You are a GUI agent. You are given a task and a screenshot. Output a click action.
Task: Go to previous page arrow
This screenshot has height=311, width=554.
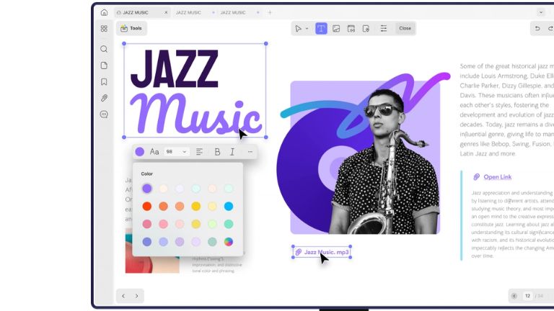point(123,296)
